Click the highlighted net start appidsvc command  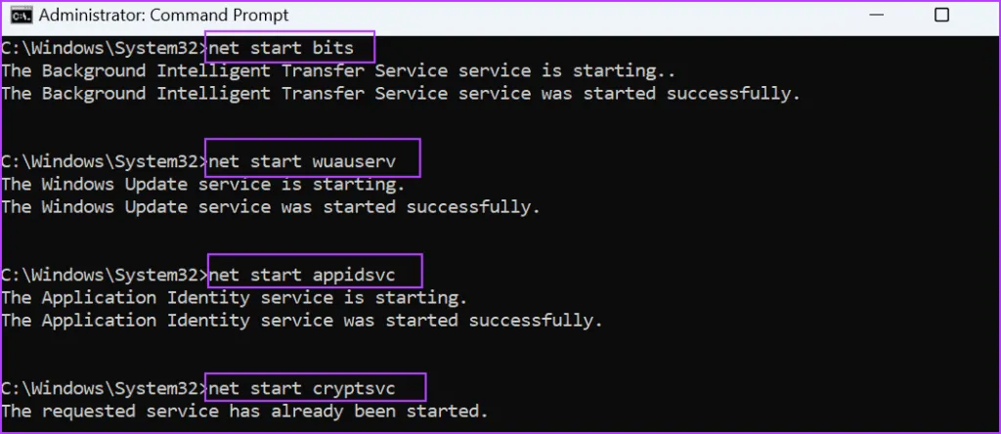[314, 273]
